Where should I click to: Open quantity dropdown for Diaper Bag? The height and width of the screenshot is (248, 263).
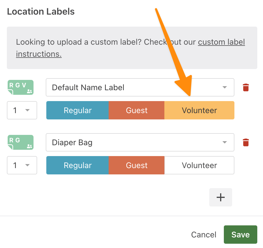[x=22, y=165]
